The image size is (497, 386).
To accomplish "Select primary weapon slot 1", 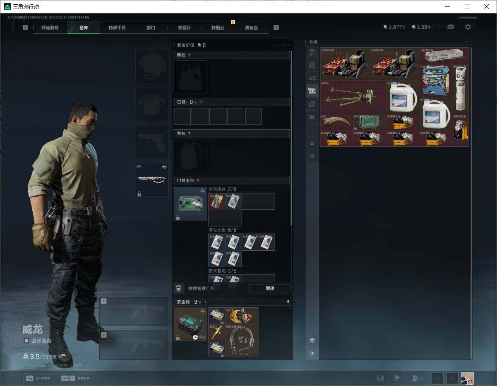I will click(134, 311).
